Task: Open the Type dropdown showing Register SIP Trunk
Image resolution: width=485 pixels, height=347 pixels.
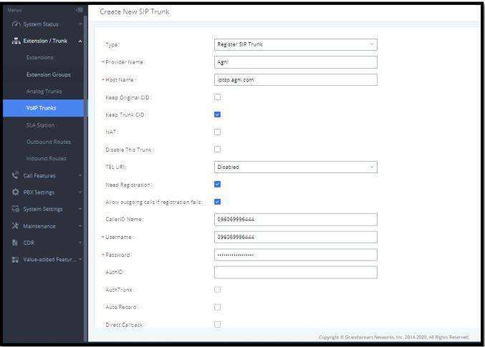Action: coord(295,44)
